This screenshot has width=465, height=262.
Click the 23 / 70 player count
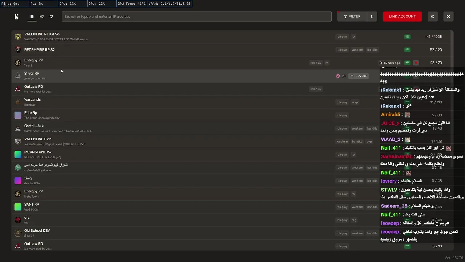(x=436, y=63)
